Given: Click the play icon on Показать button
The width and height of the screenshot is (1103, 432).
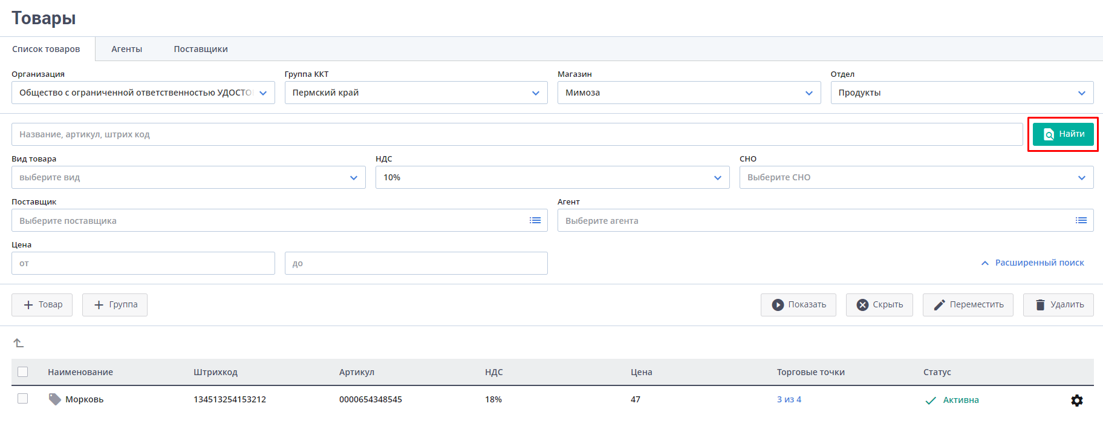Looking at the screenshot, I should pyautogui.click(x=778, y=305).
